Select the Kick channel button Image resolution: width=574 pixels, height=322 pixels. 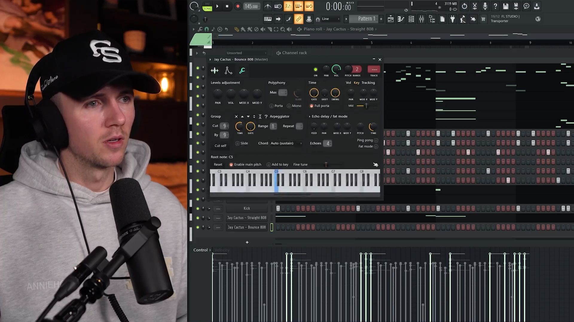pyautogui.click(x=247, y=208)
